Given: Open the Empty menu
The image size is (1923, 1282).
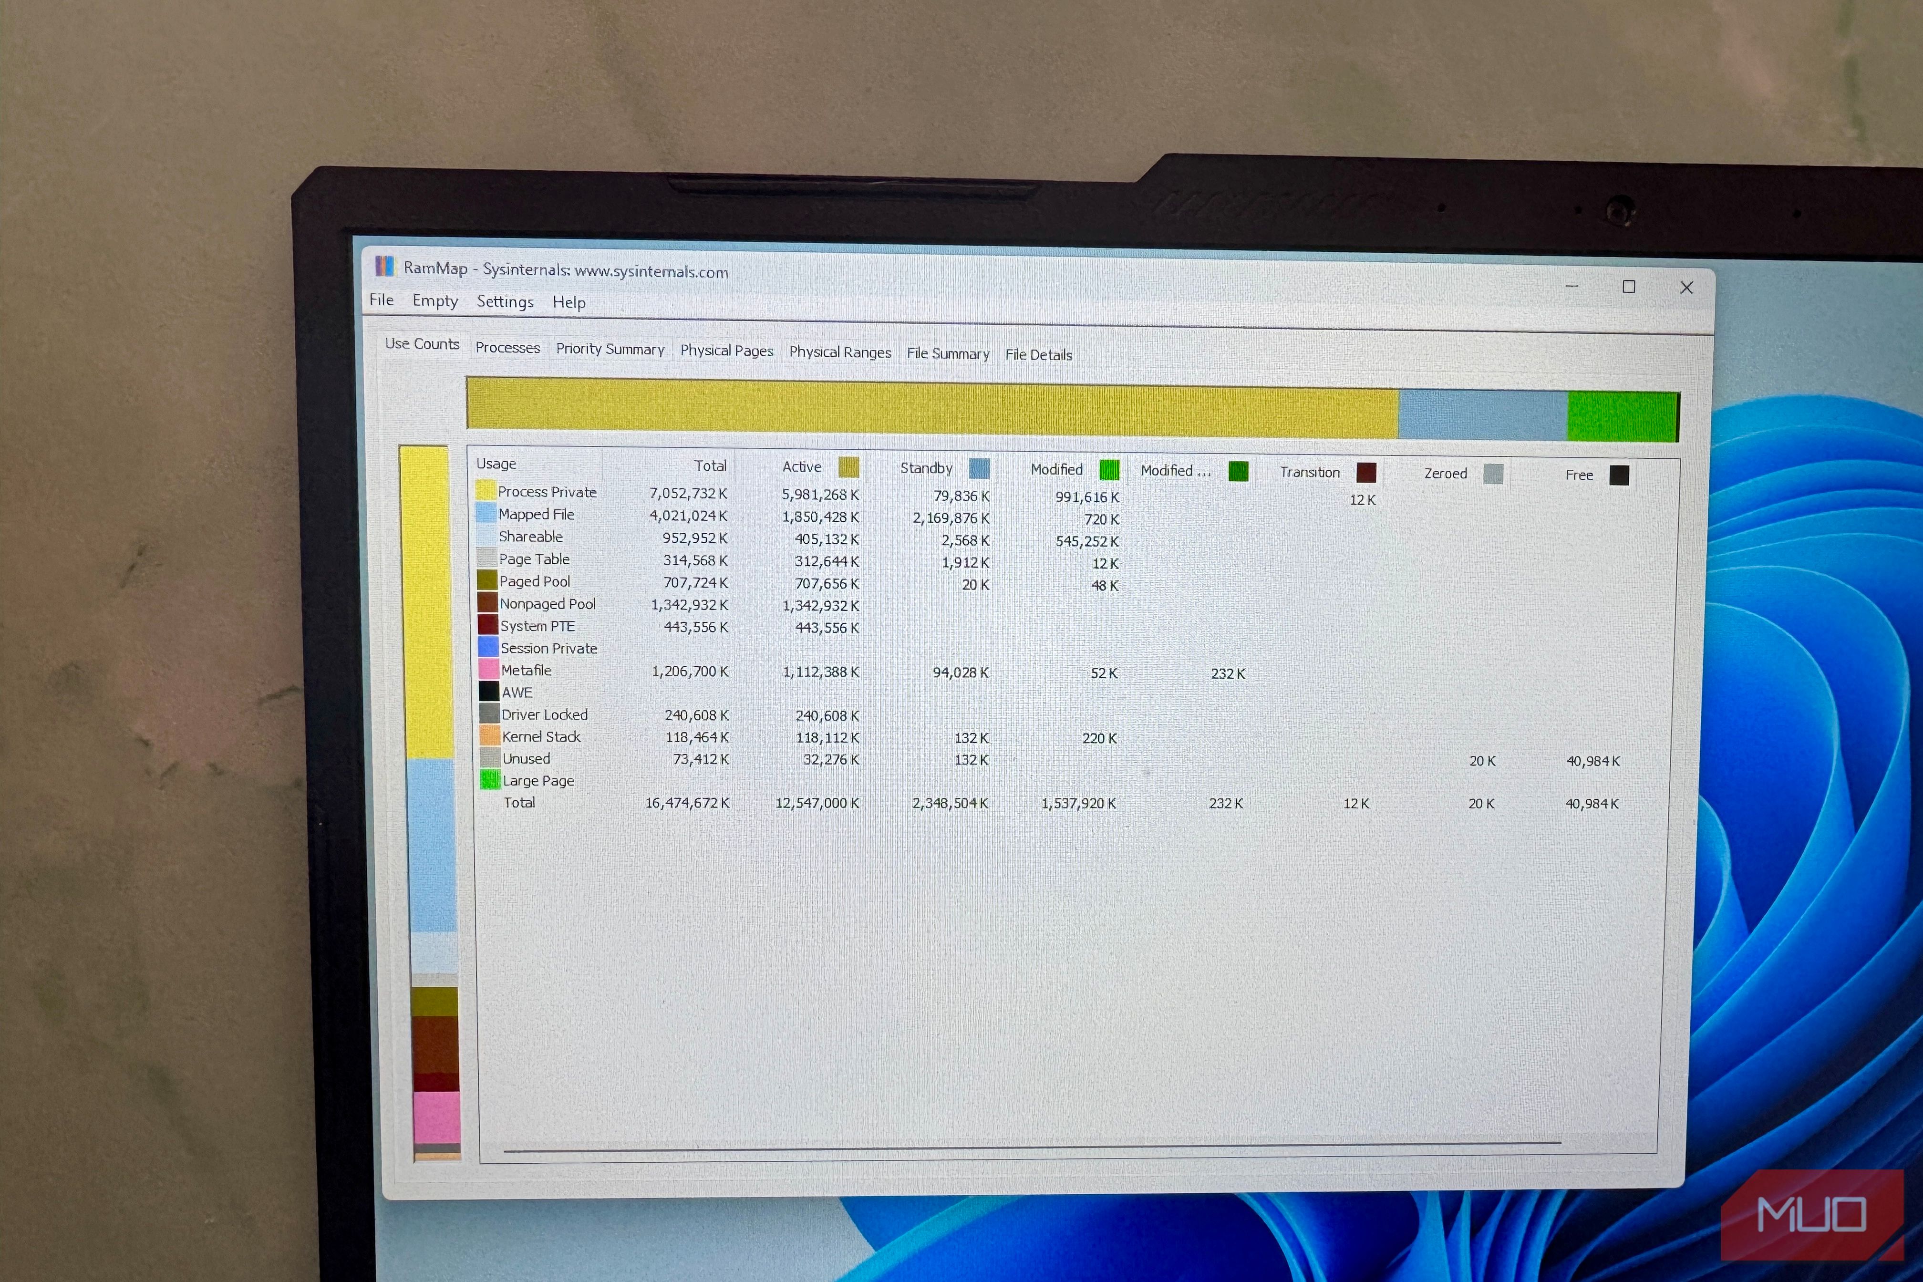Looking at the screenshot, I should (x=435, y=301).
